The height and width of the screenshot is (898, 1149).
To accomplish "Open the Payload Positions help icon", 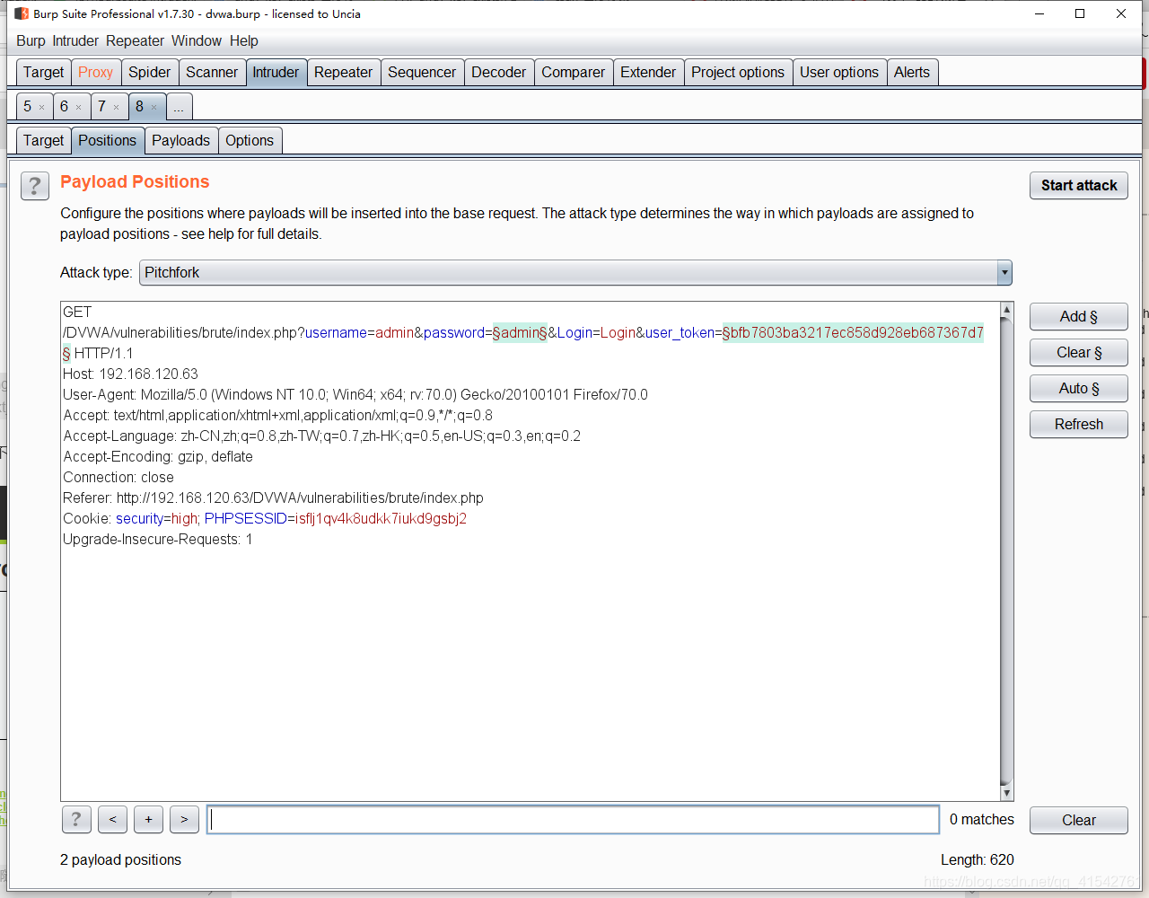I will [35, 186].
